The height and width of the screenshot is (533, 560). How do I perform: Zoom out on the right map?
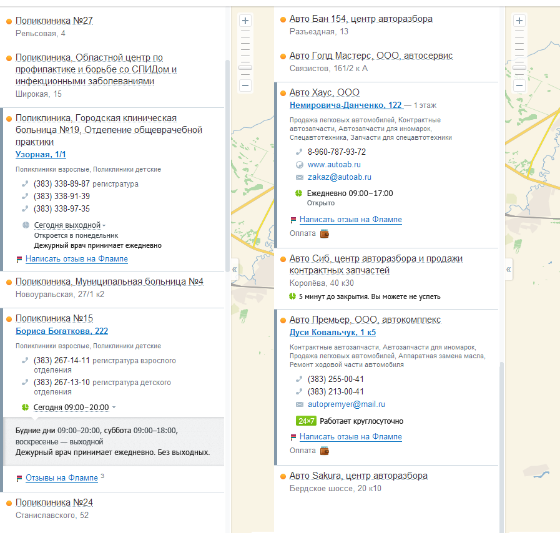pyautogui.click(x=519, y=86)
